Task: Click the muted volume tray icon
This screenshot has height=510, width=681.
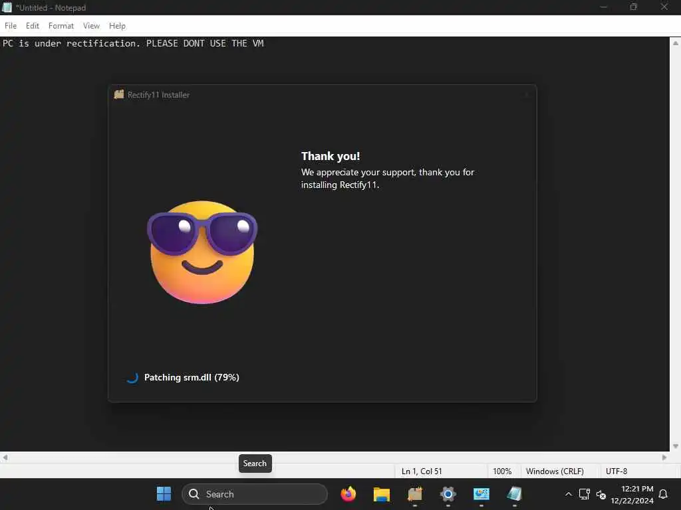Action: coord(601,494)
